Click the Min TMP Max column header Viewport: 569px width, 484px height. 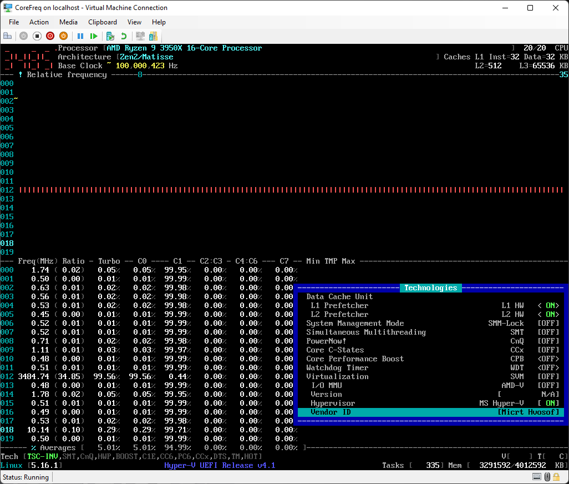[331, 261]
